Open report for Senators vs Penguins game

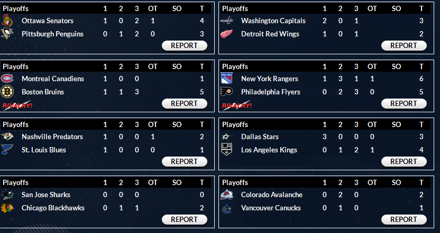pyautogui.click(x=184, y=45)
